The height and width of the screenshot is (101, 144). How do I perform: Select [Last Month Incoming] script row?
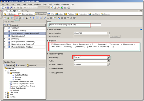click(x=25, y=31)
